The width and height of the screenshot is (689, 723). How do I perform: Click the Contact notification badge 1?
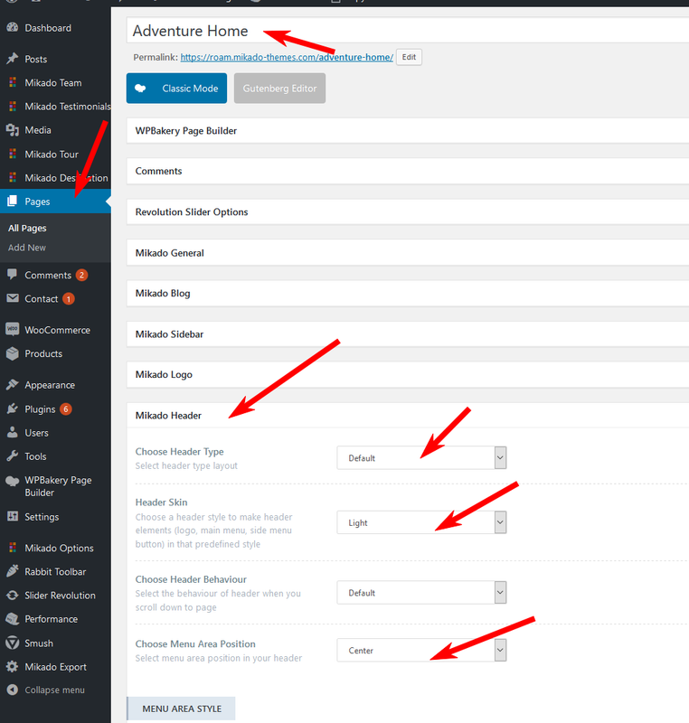point(68,299)
